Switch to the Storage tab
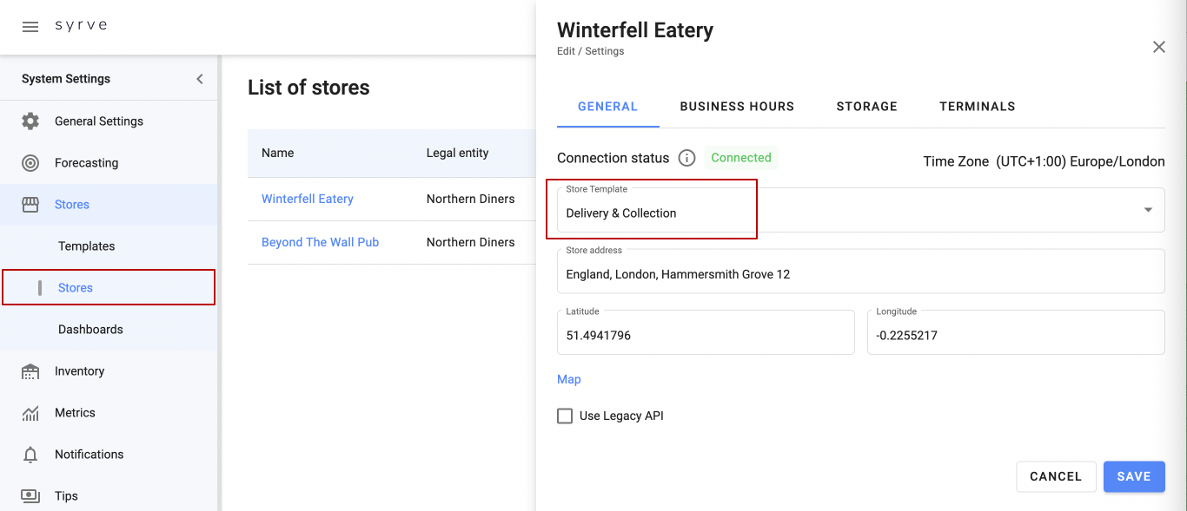Image resolution: width=1187 pixels, height=511 pixels. click(866, 107)
